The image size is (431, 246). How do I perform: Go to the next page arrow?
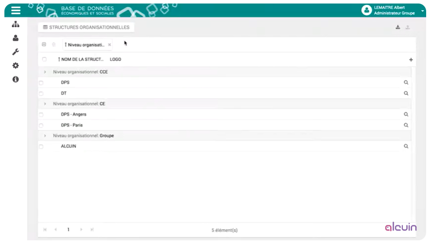click(x=81, y=230)
